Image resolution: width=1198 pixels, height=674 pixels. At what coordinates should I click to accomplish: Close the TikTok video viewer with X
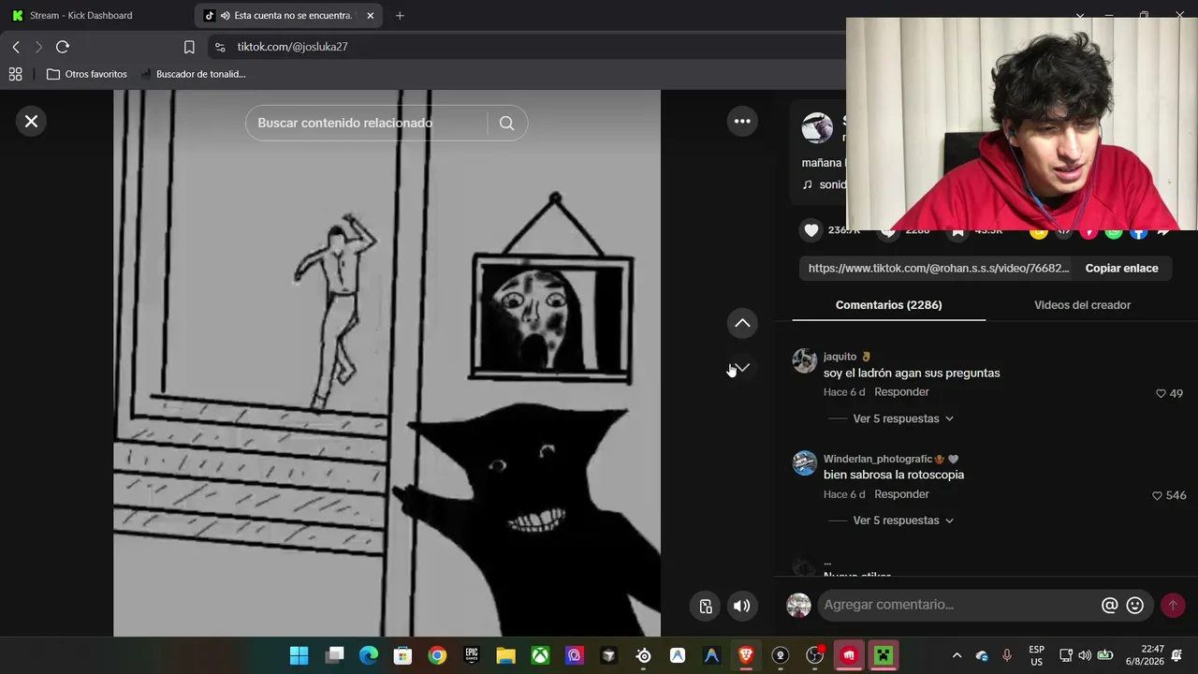coord(31,121)
